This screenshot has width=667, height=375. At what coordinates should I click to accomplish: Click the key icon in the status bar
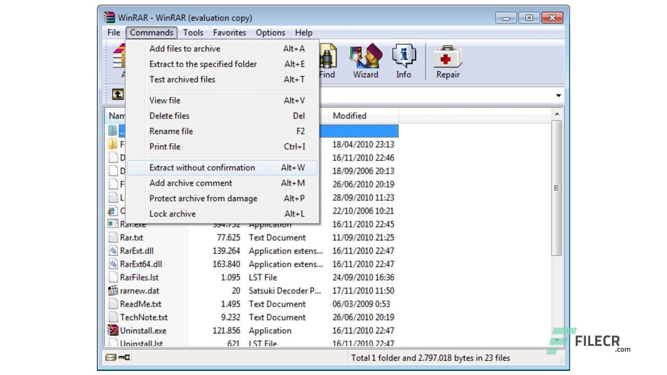click(124, 358)
